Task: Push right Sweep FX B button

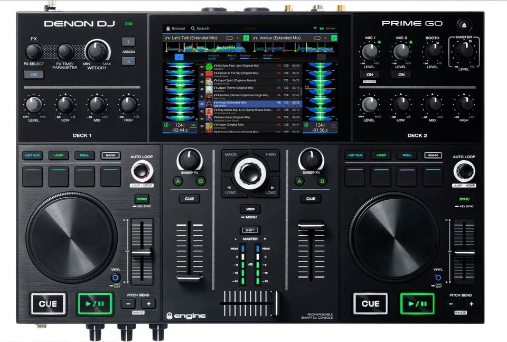Action: pyautogui.click(x=322, y=181)
